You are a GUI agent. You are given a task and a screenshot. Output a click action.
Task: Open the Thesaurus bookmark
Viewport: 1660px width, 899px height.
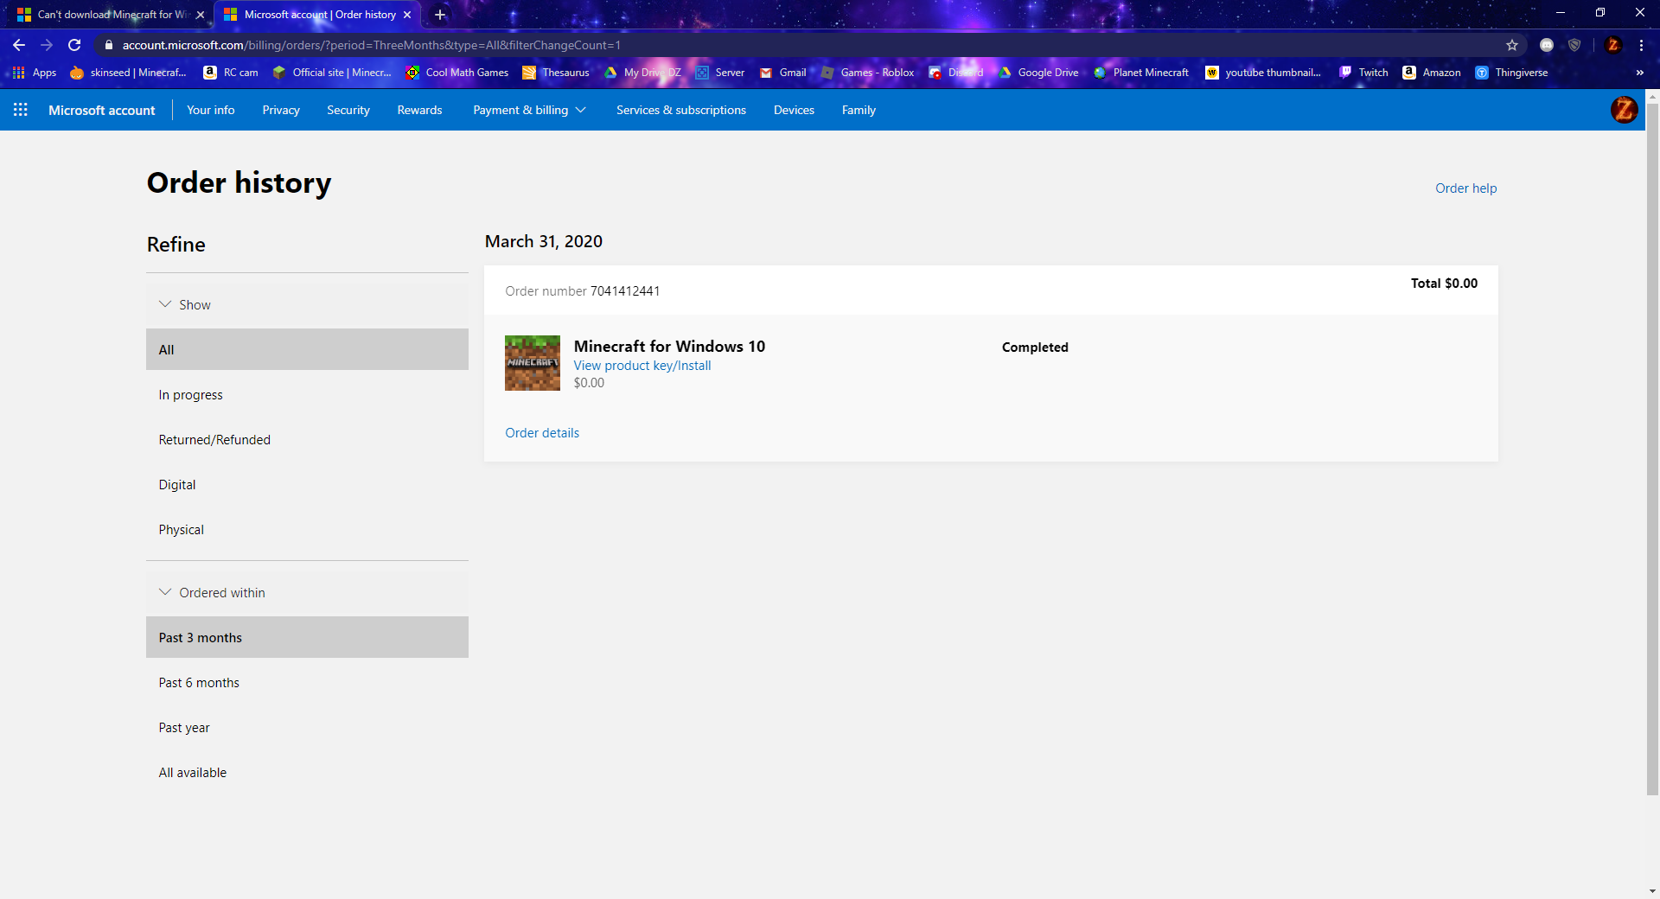pyautogui.click(x=556, y=73)
